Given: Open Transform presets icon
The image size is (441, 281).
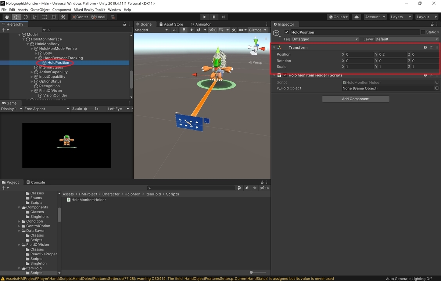Looking at the screenshot, I should pos(431,47).
